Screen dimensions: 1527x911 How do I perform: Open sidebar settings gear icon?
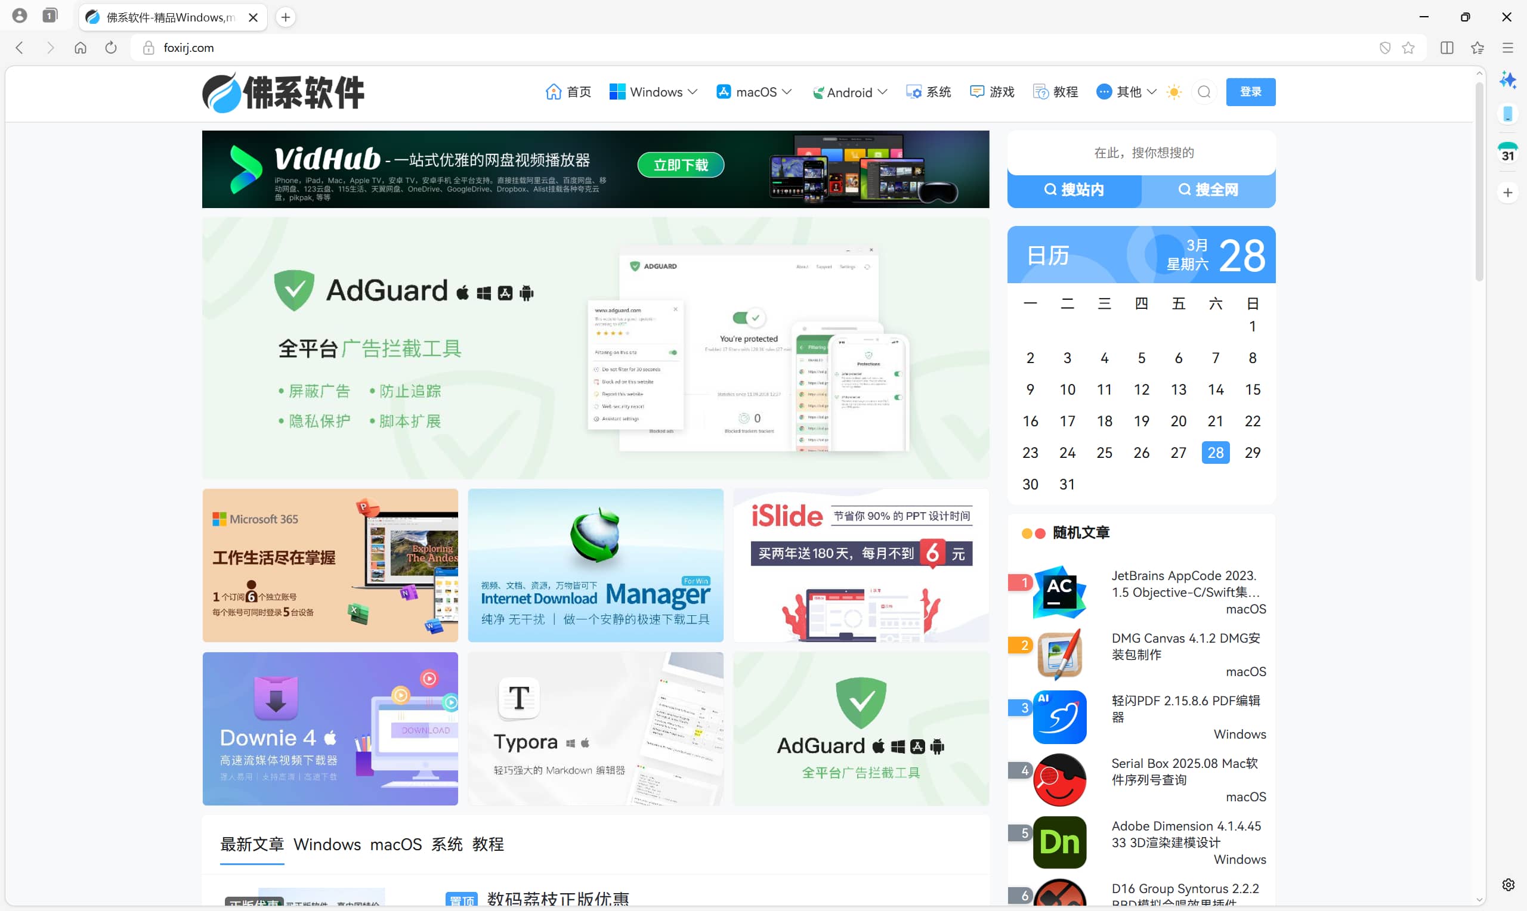1508,885
